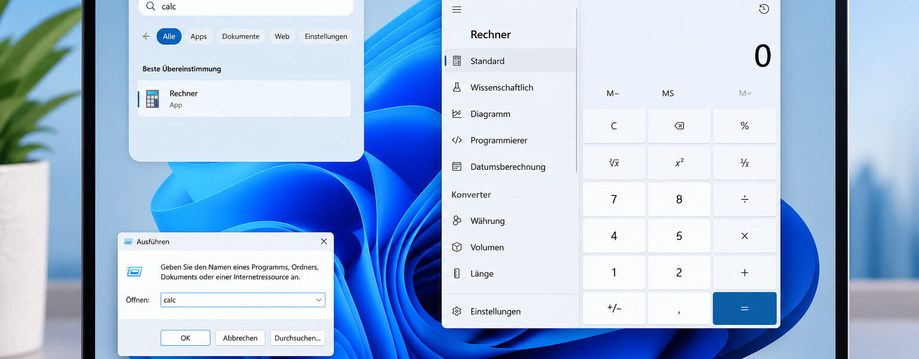Click the Standard calculator icon
Image resolution: width=919 pixels, height=359 pixels.
457,61
